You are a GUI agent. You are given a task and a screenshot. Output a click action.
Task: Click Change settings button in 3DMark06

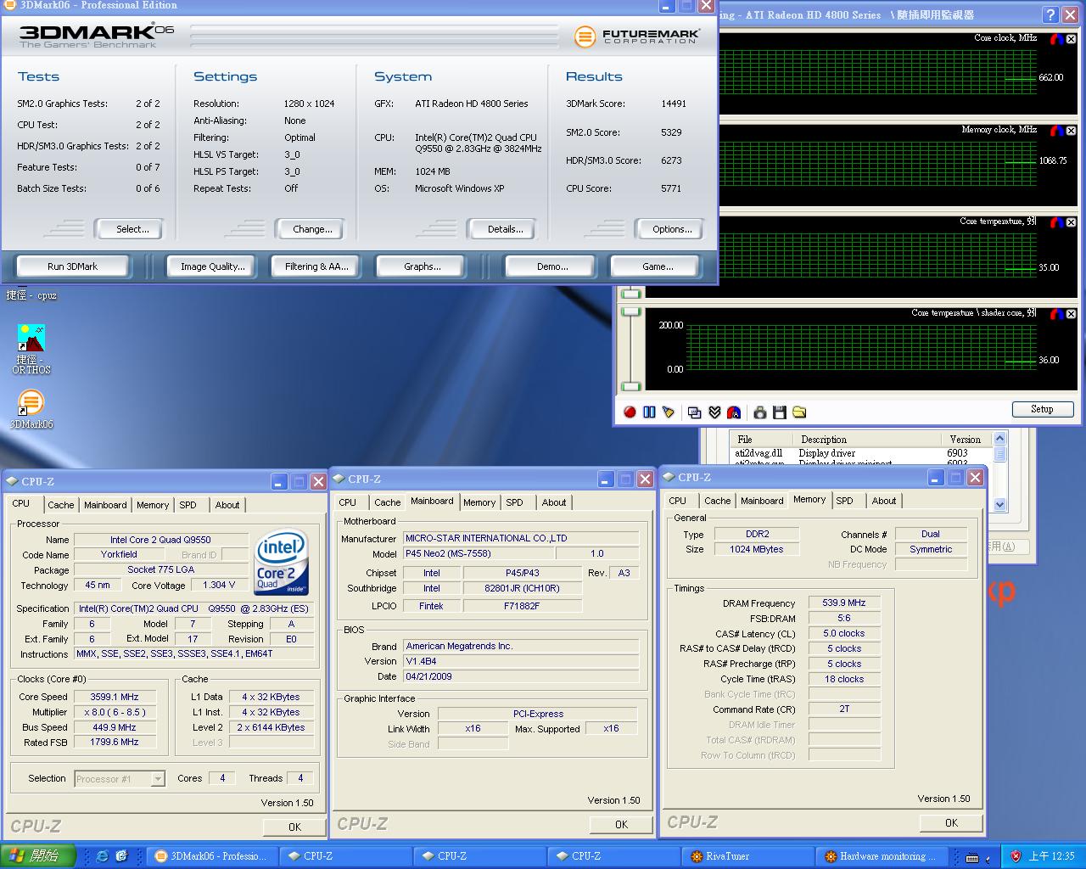[x=312, y=229]
